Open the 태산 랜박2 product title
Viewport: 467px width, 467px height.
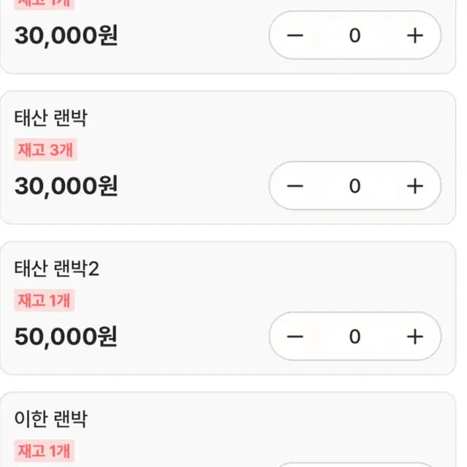tap(56, 269)
